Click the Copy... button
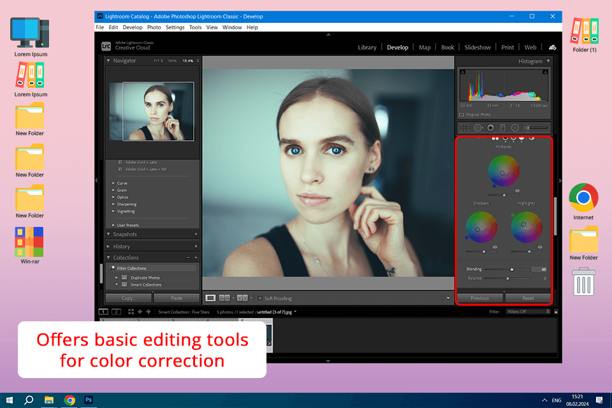The height and width of the screenshot is (408, 612). coord(128,298)
